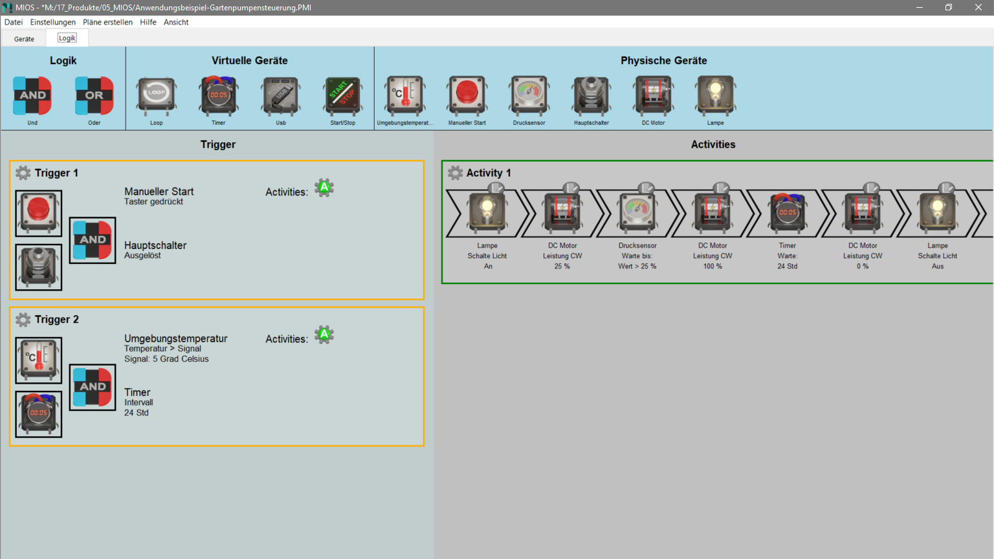Switch to the Geräte tab
This screenshot has height=559, width=994.
pyautogui.click(x=24, y=39)
